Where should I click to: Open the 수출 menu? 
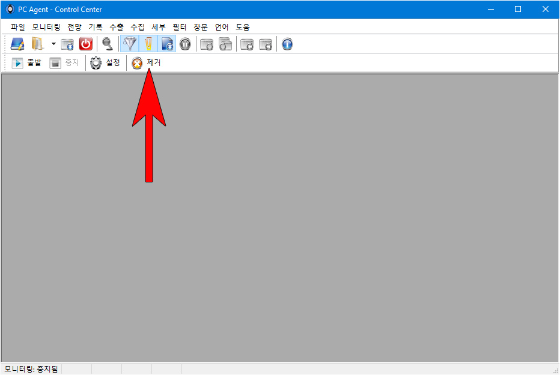117,27
